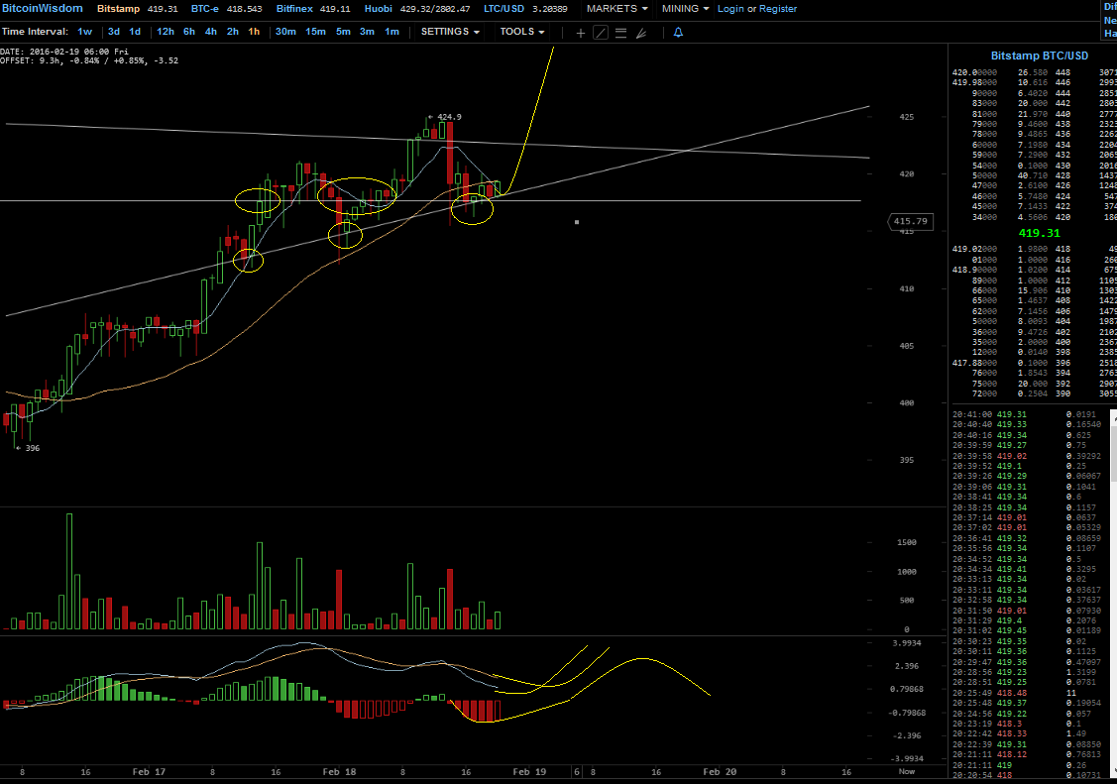Click the BitcoinWisdom logo link

[42, 9]
